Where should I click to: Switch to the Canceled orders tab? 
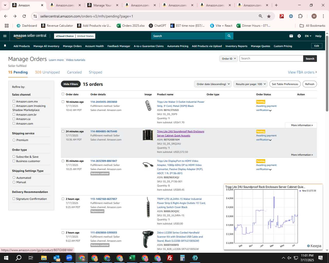pyautogui.click(x=74, y=72)
